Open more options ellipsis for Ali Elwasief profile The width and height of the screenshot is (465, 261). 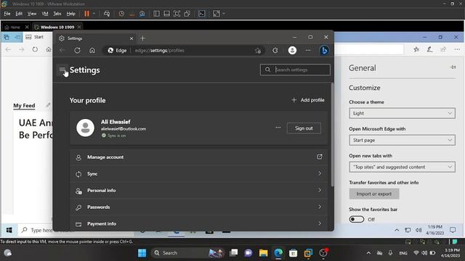(278, 128)
